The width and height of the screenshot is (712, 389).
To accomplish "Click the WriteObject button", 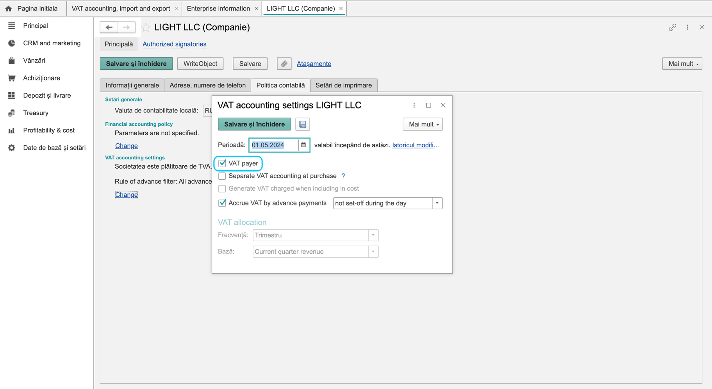I will (200, 64).
